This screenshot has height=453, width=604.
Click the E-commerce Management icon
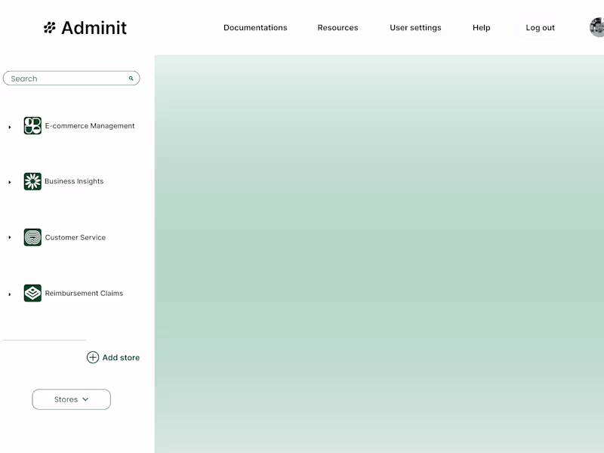click(32, 125)
